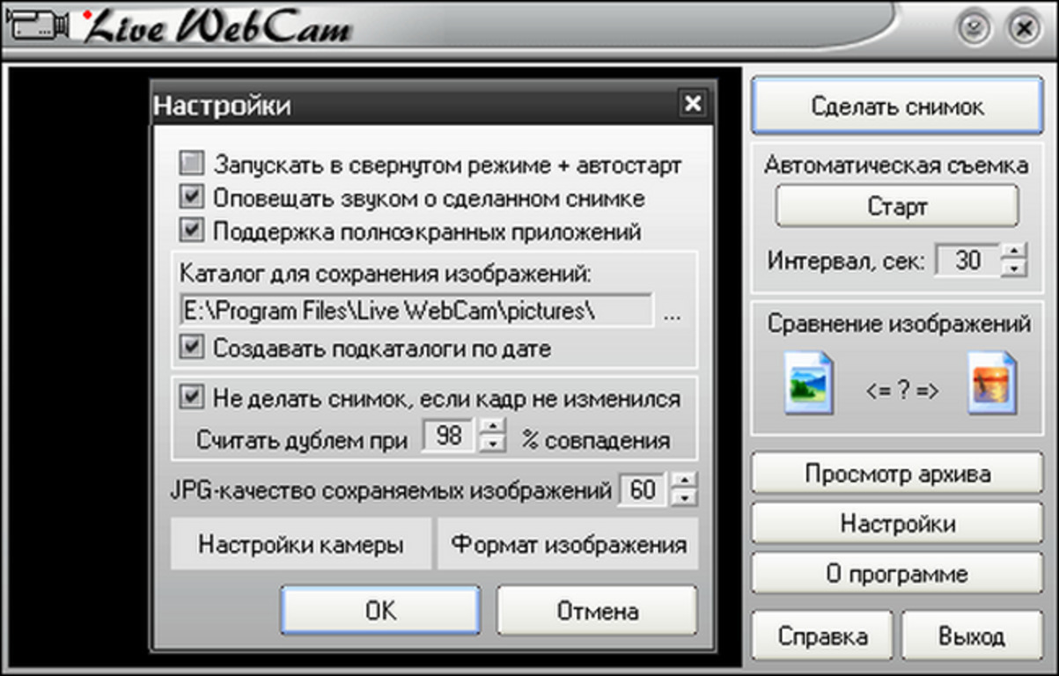Uncheck Создавать подкаталоги по дате
Image resolution: width=1059 pixels, height=676 pixels.
191,347
